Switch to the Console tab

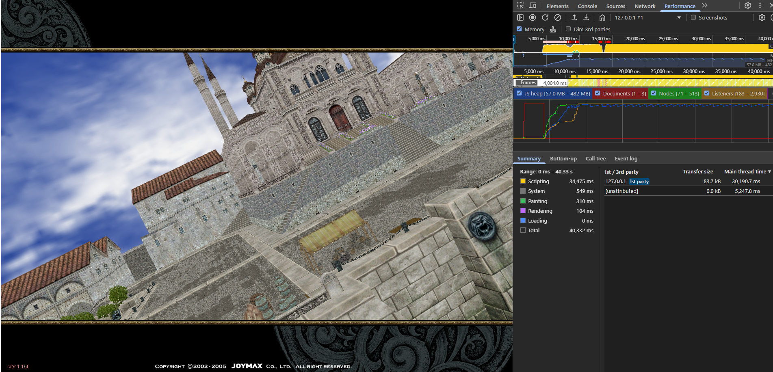point(587,6)
